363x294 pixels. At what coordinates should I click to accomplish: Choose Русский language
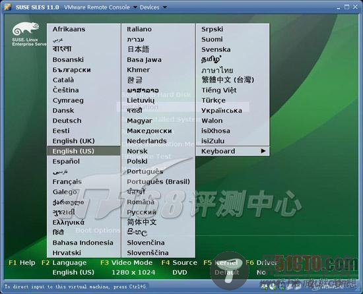[x=141, y=212]
